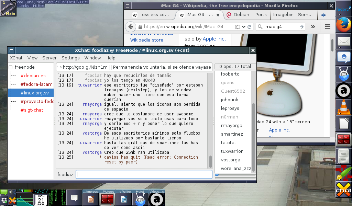Viewport: 352px width, 206px height.
Task: Select the #linux.org.sv channel
Action: point(31,93)
